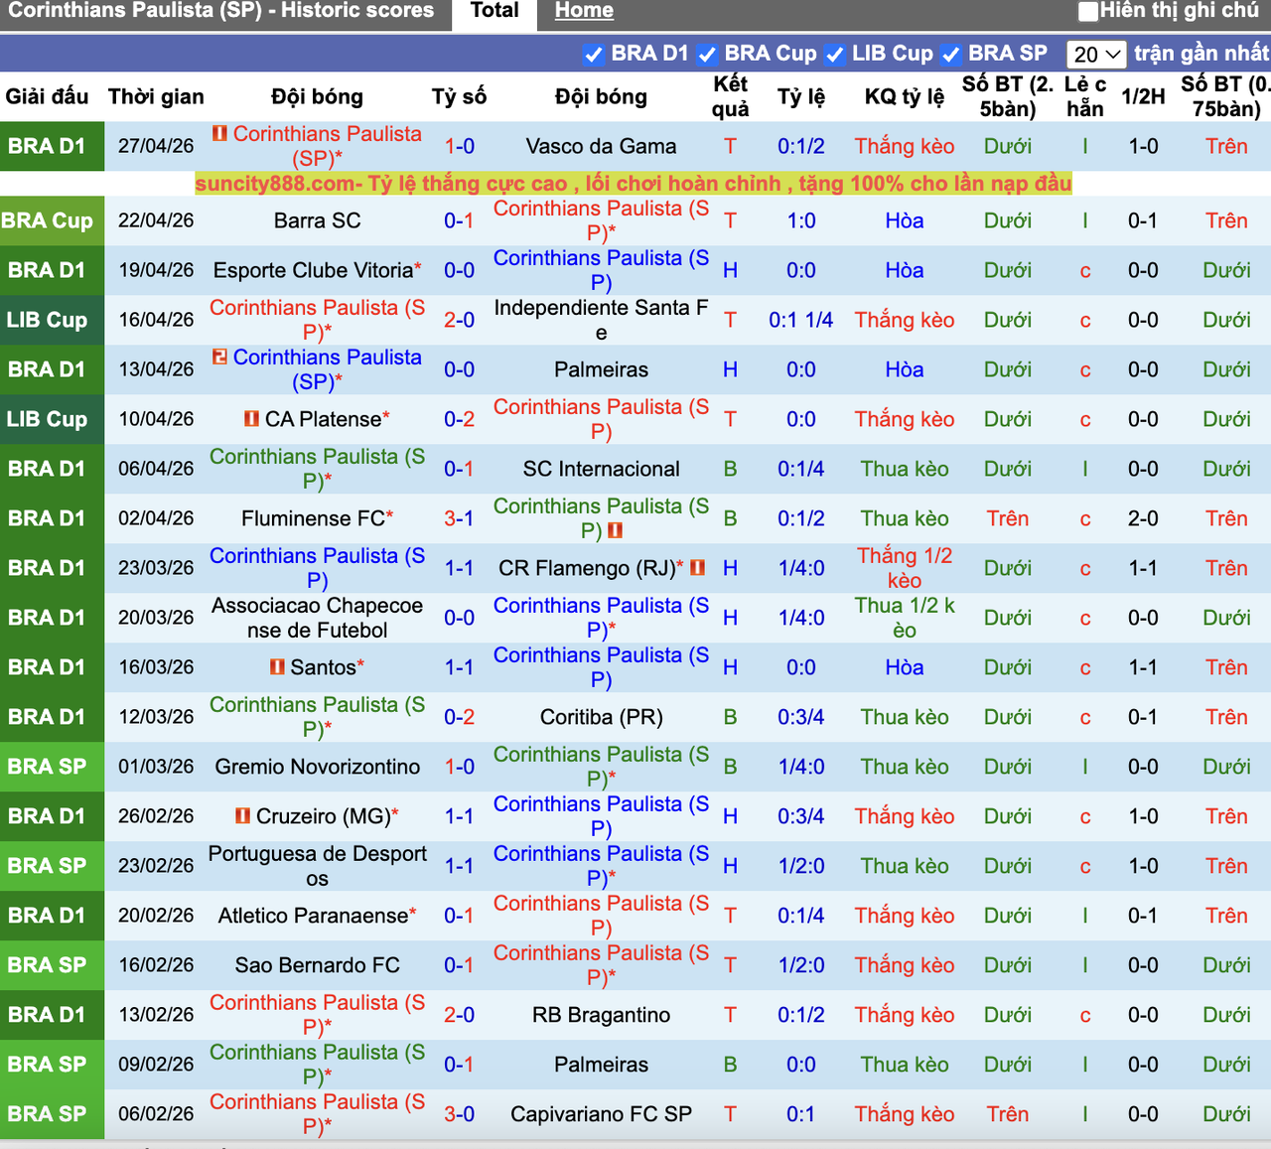Uncheck the LIB Cup filter checkbox
The height and width of the screenshot is (1149, 1271).
coord(835,55)
